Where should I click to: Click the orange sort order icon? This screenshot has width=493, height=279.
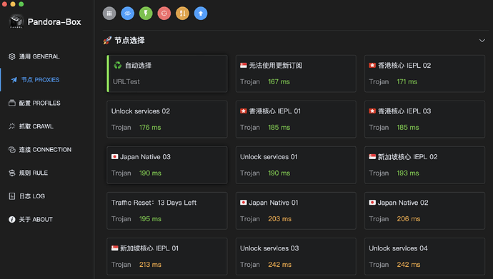coord(182,14)
